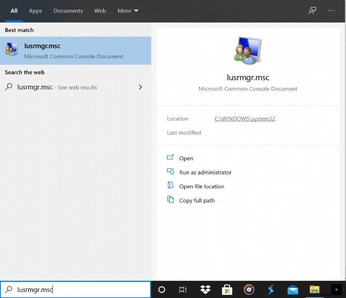Click the Feedback icon in the top bar
This screenshot has width=346, height=298.
(312, 10)
